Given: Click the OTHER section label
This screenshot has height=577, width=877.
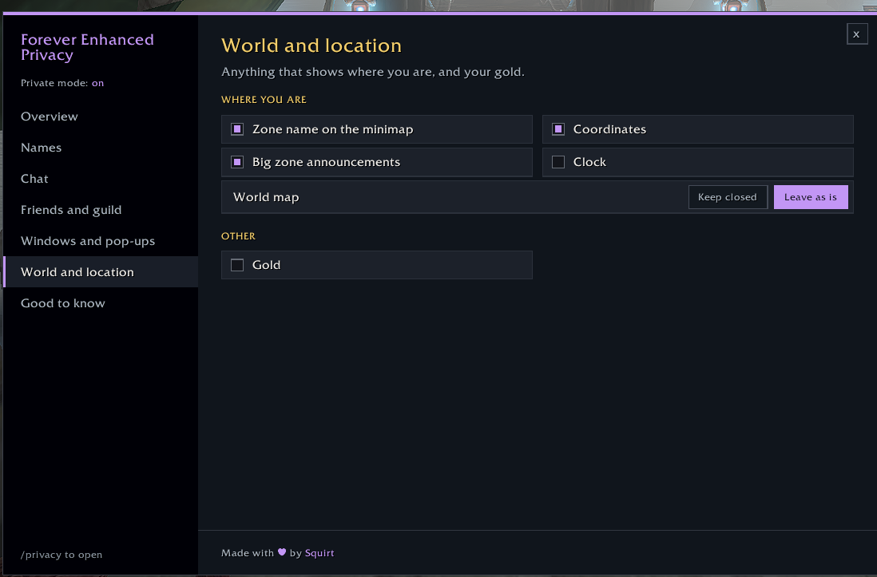Looking at the screenshot, I should [x=238, y=236].
